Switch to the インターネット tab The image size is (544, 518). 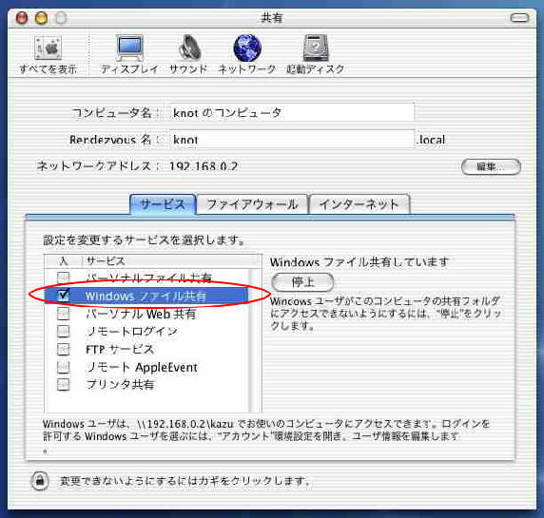[359, 204]
